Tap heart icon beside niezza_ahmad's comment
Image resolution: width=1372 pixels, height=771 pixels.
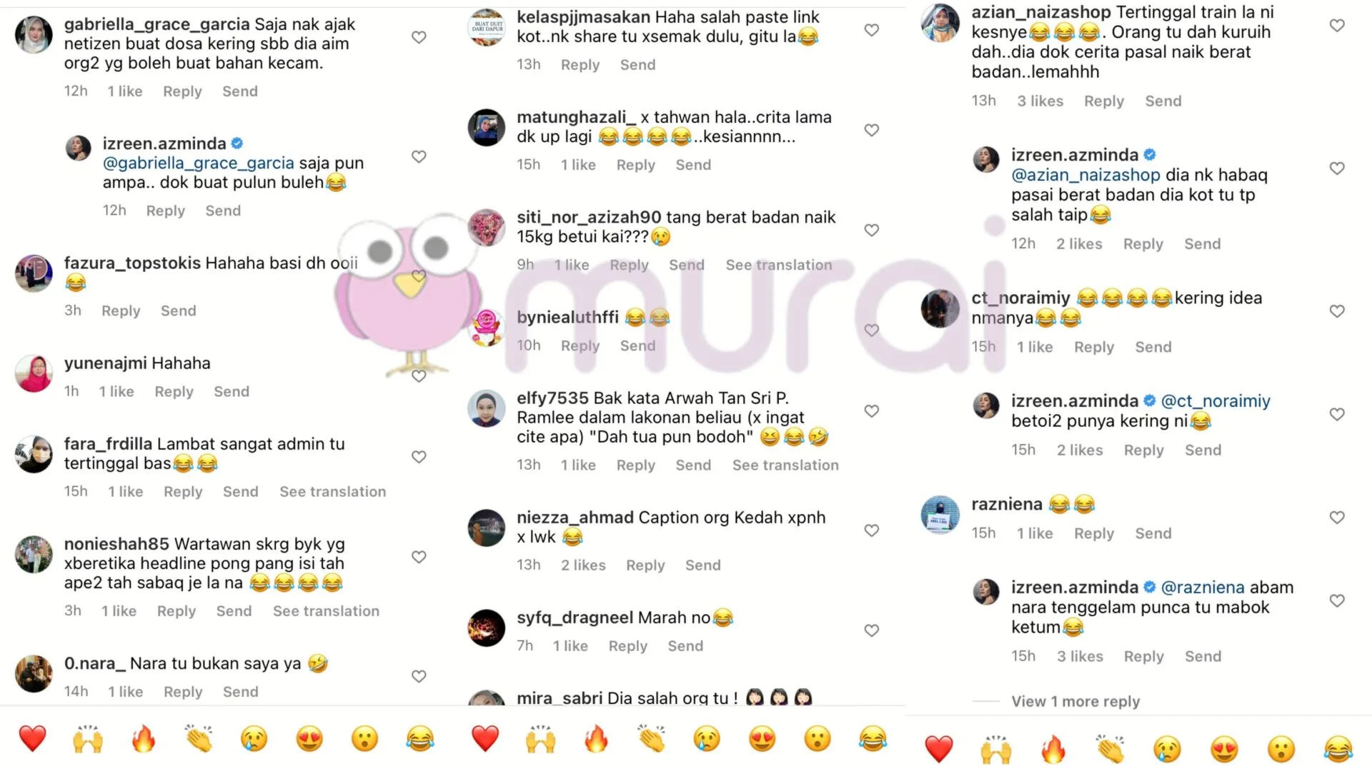coord(871,530)
